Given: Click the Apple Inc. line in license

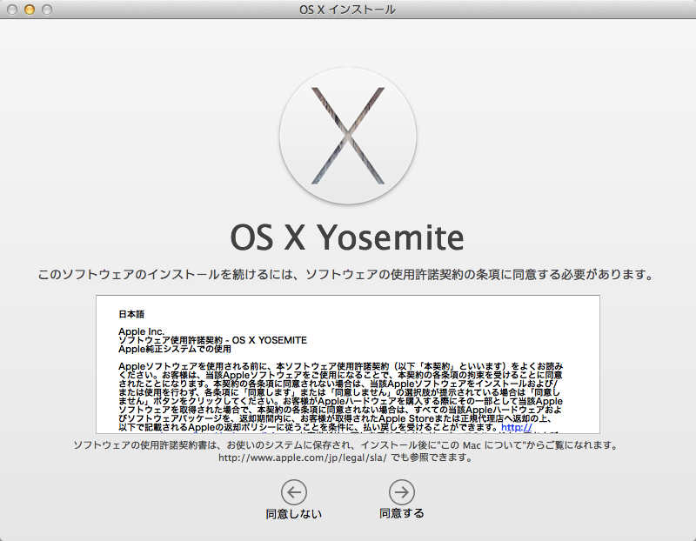Looking at the screenshot, I should point(141,331).
